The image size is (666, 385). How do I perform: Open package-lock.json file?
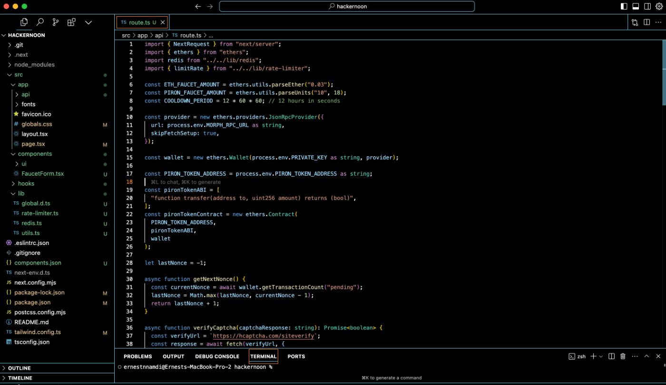[x=57, y=292]
